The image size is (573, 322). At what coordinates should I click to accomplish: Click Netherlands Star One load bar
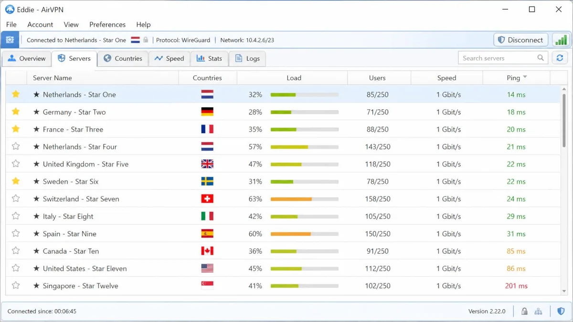click(305, 94)
